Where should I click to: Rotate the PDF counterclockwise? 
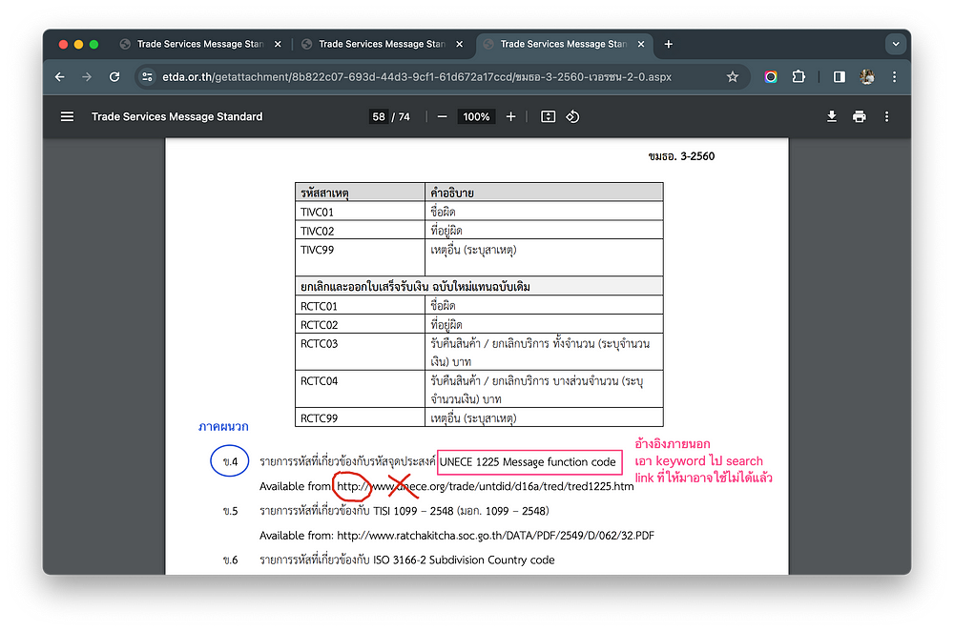[573, 116]
